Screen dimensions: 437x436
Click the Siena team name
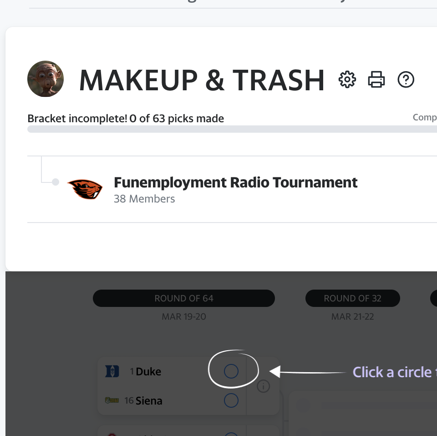(149, 401)
